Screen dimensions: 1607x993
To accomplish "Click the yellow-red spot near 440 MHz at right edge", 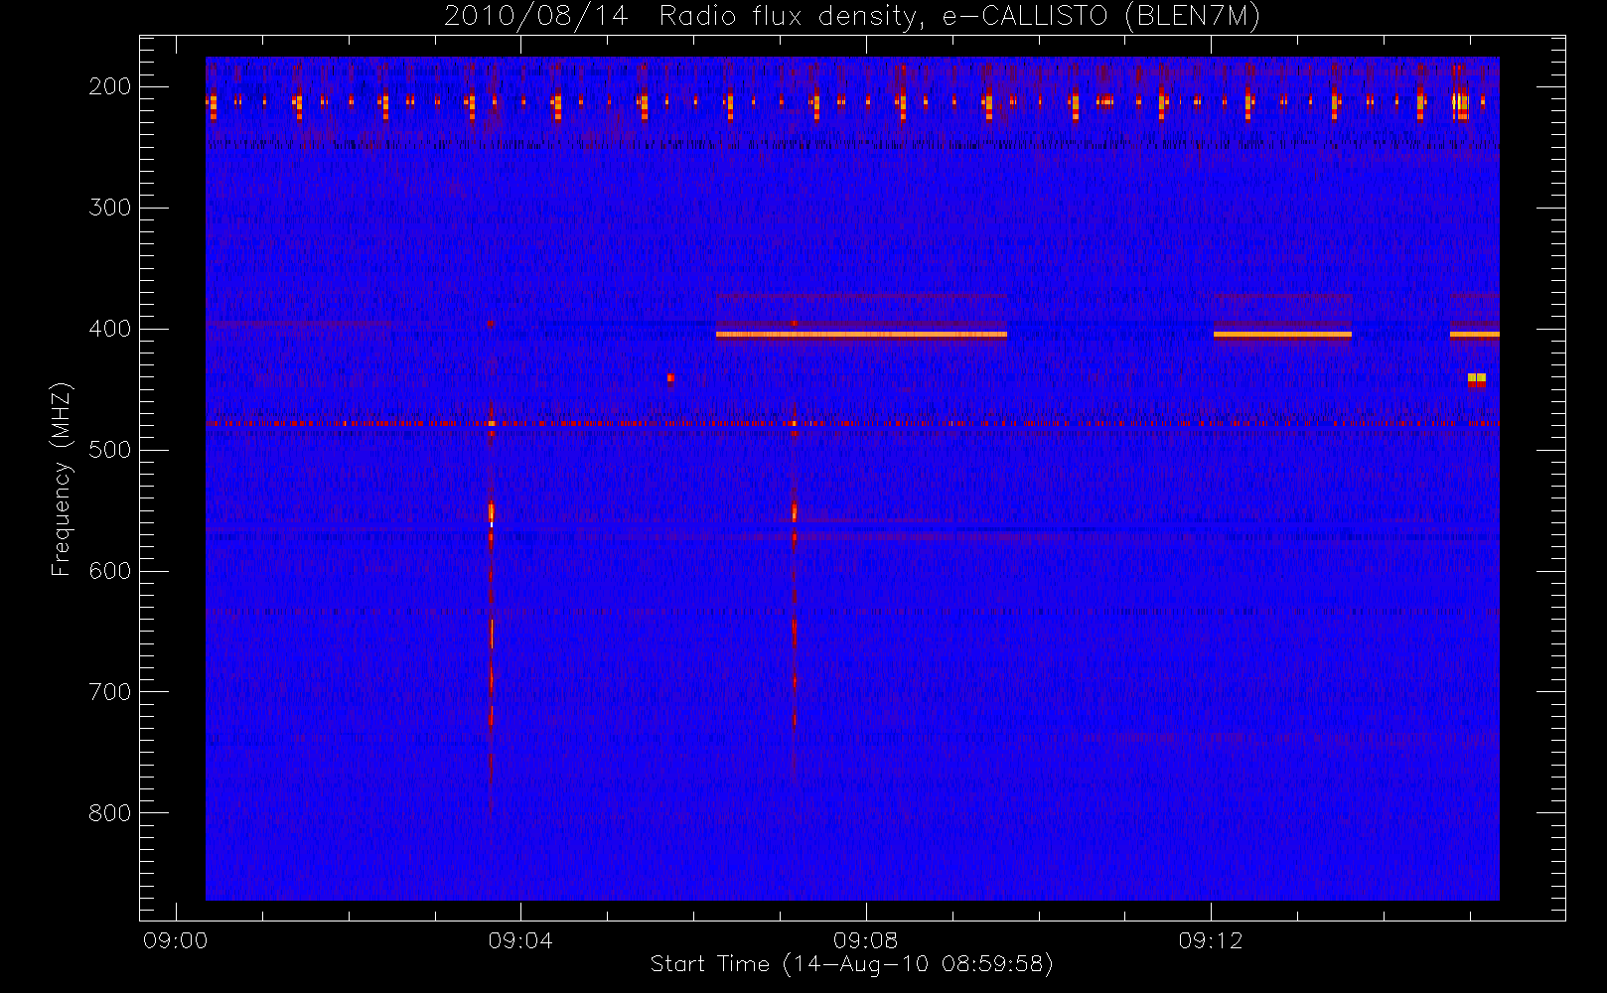I will (x=1477, y=378).
